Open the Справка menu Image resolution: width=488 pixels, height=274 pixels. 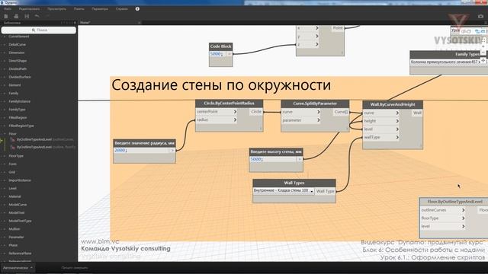(122, 9)
